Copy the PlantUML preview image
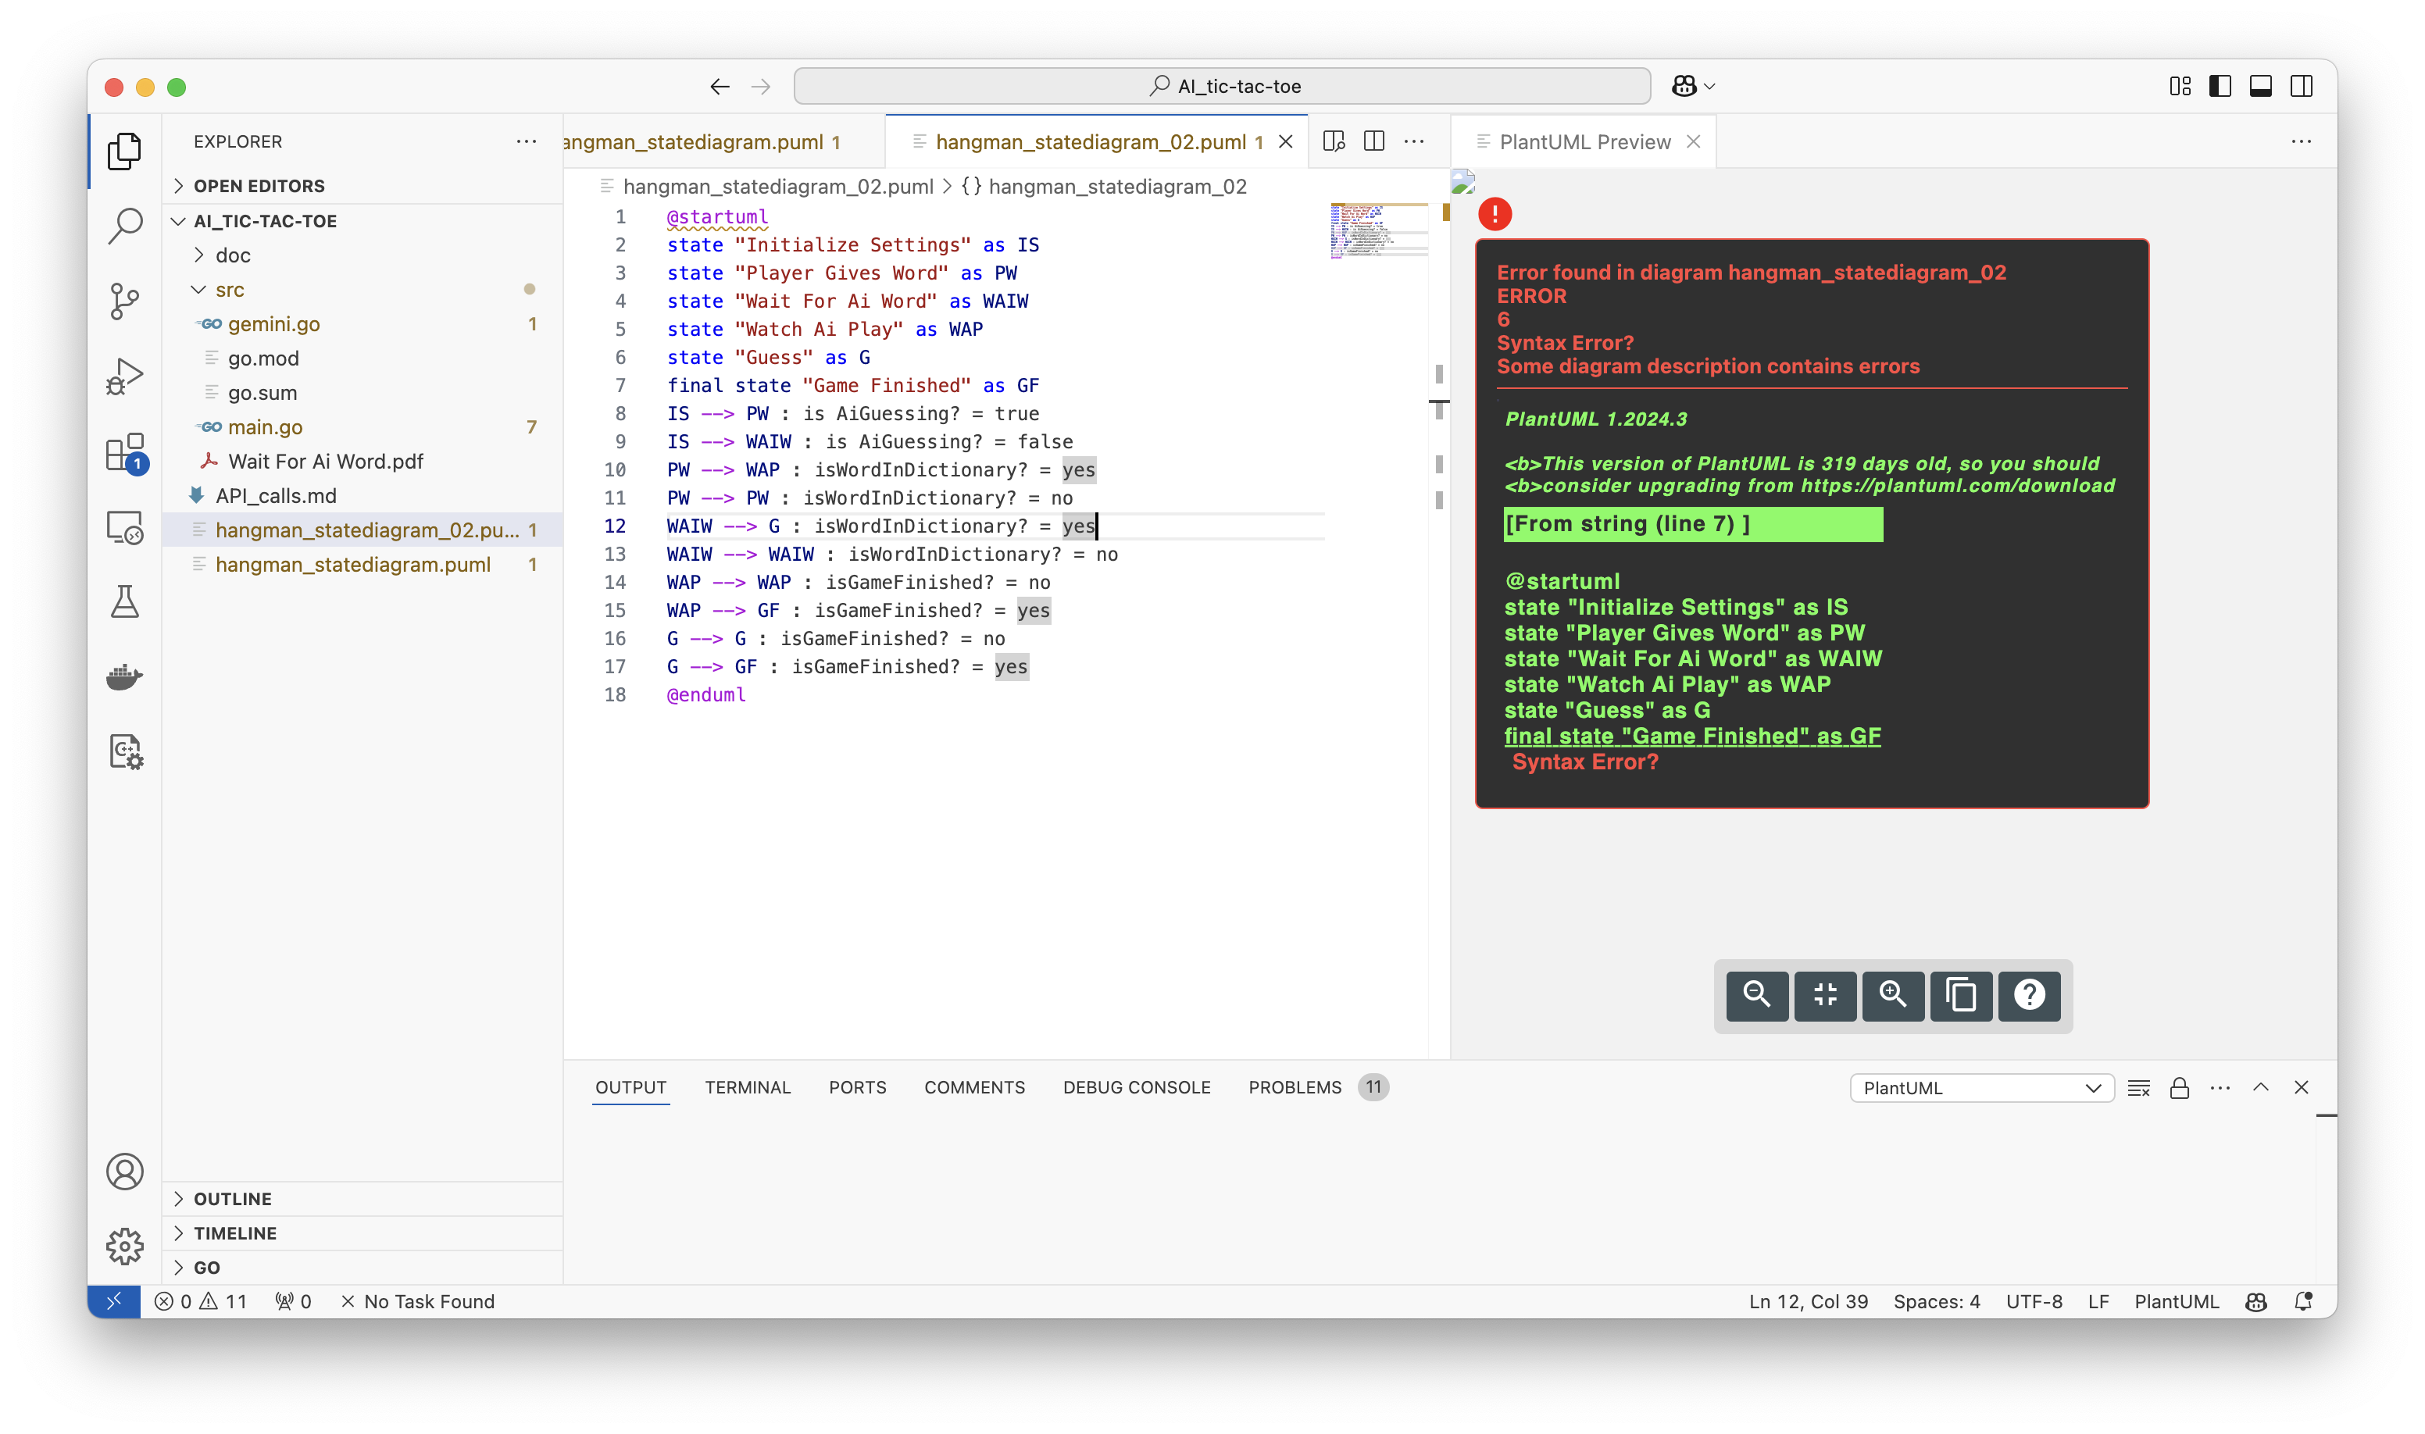The height and width of the screenshot is (1434, 2425). (x=1960, y=995)
